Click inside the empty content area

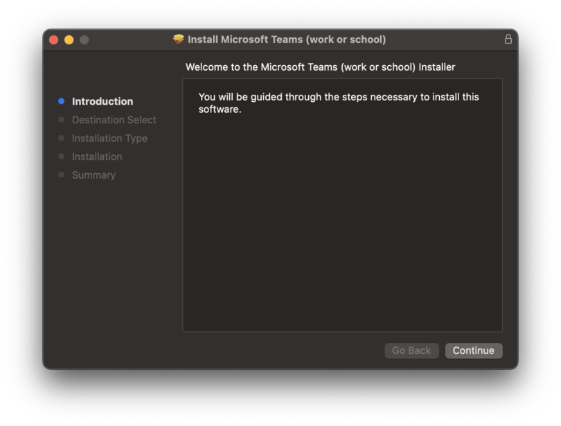[343, 229]
